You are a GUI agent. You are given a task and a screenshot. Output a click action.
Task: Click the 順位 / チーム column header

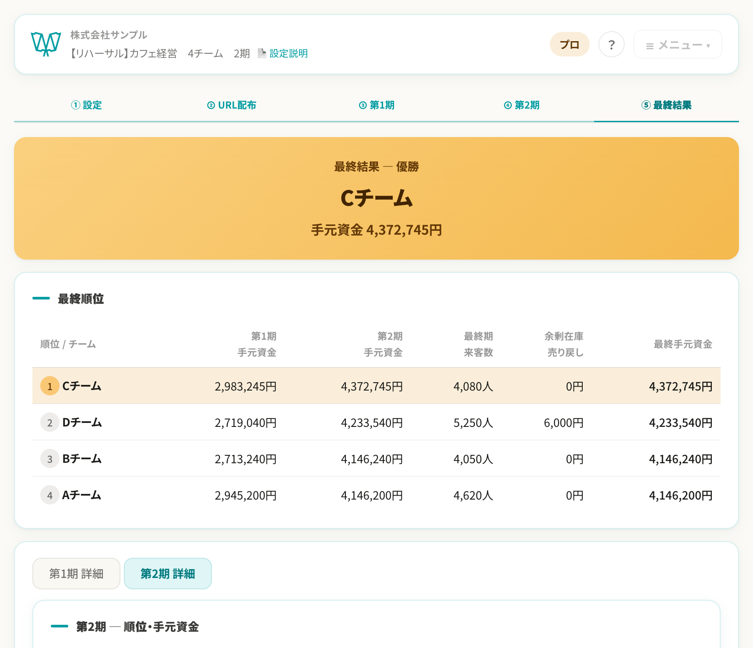(68, 344)
